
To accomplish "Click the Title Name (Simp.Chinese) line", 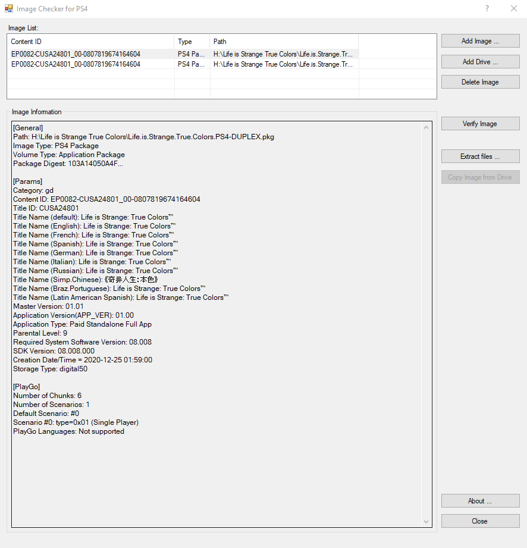I will pos(86,280).
